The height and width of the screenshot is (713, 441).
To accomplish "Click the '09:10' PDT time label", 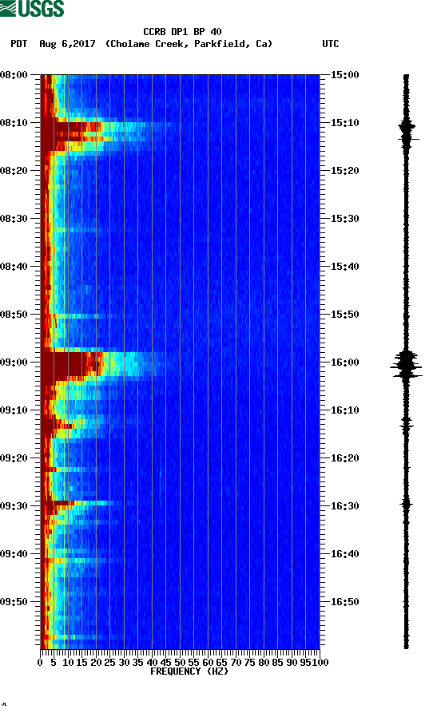I will coord(14,410).
